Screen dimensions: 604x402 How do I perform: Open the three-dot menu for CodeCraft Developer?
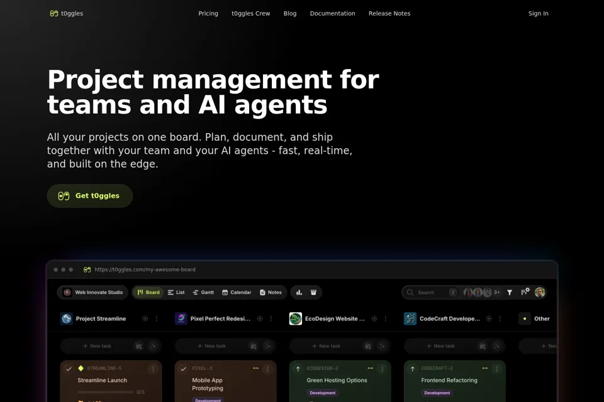coord(500,318)
